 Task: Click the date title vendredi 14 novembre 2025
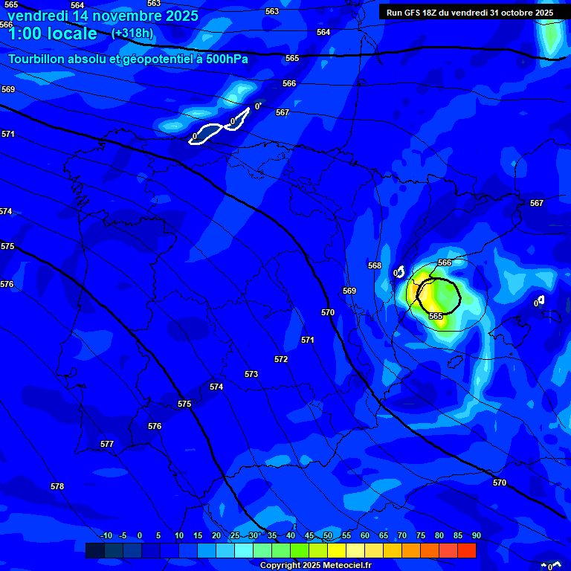pyautogui.click(x=103, y=16)
